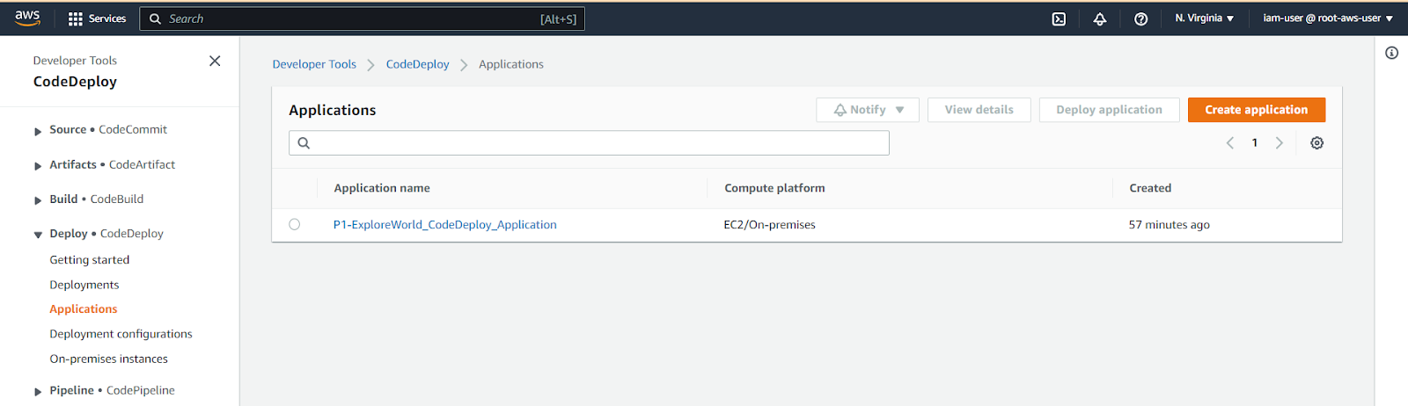Image resolution: width=1408 pixels, height=406 pixels.
Task: Open the Notify dropdown
Action: [x=868, y=110]
